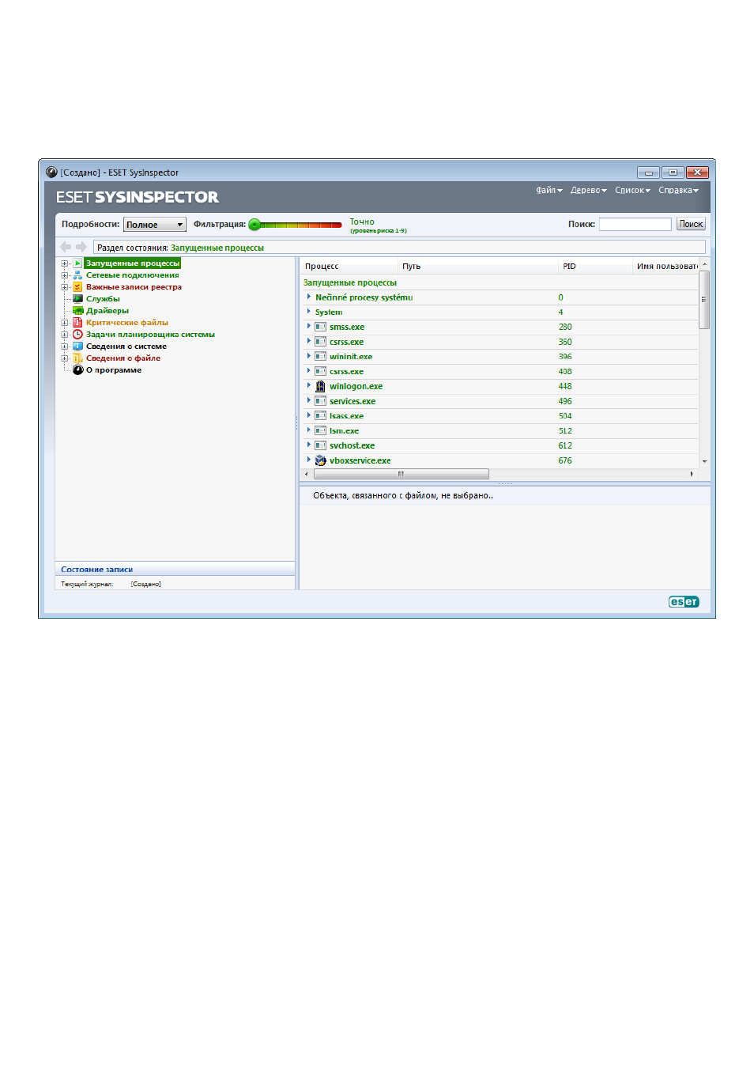Screen dimensions: 754x1068
Task: Click the wininit.exe process icon
Action: click(x=320, y=357)
